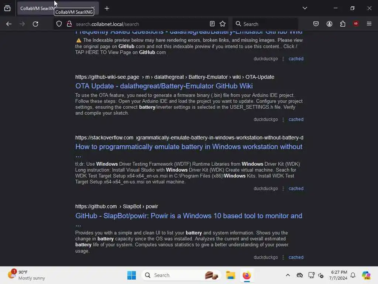Open weather widget showing 90°F
Screen dimensions: 378x284
(x=26, y=275)
